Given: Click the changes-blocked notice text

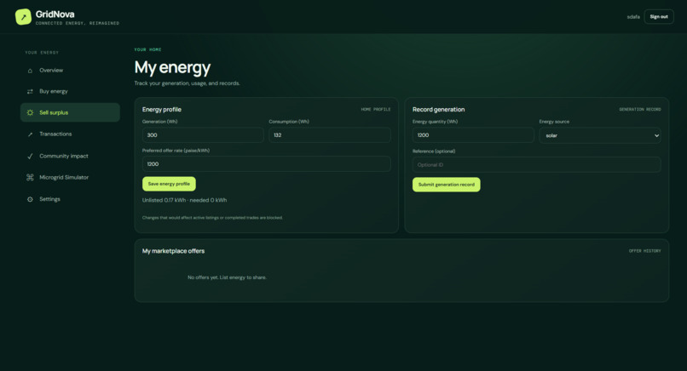Looking at the screenshot, I should (x=212, y=218).
